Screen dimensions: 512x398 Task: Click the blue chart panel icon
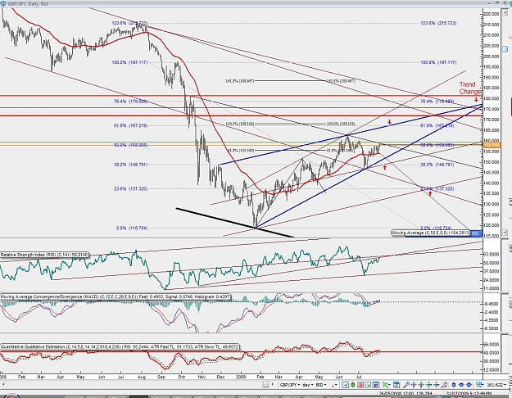375,385
